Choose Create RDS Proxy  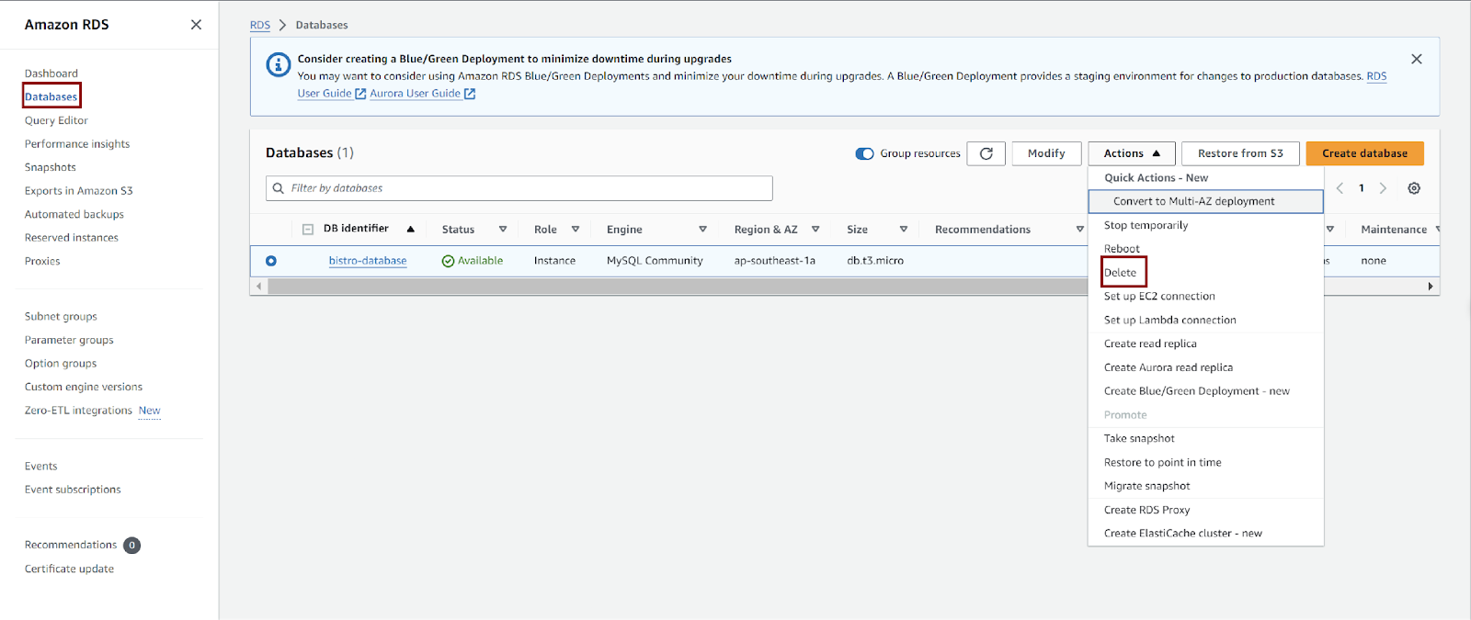pyautogui.click(x=1146, y=510)
